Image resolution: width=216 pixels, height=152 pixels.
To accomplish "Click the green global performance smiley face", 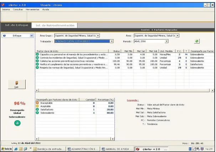I will (x=17, y=123).
